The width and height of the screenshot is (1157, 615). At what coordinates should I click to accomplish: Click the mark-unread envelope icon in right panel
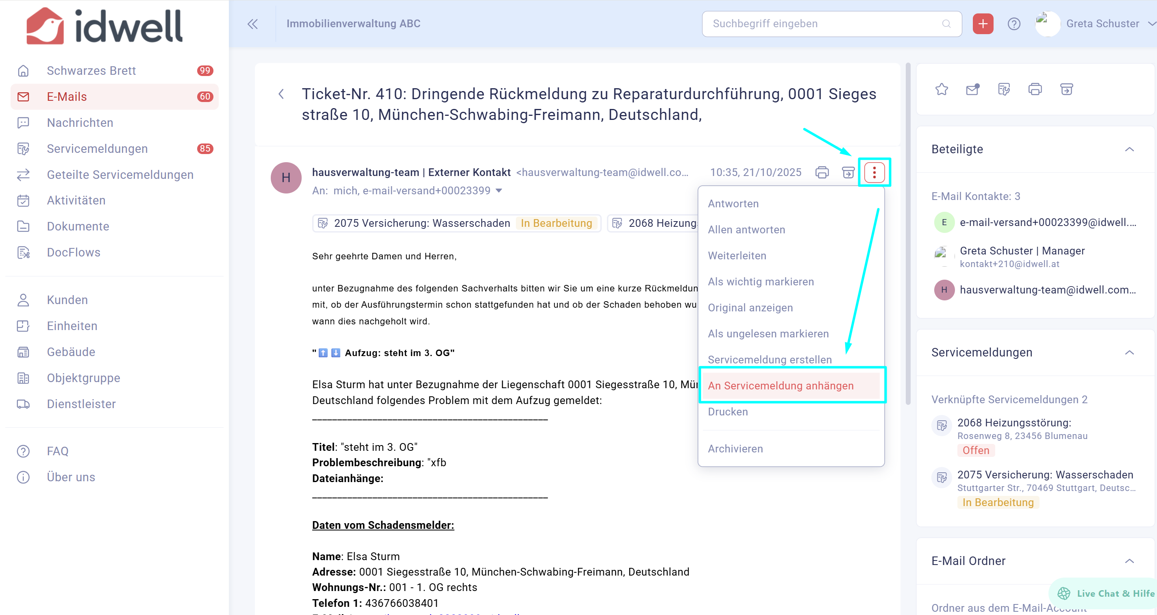972,89
